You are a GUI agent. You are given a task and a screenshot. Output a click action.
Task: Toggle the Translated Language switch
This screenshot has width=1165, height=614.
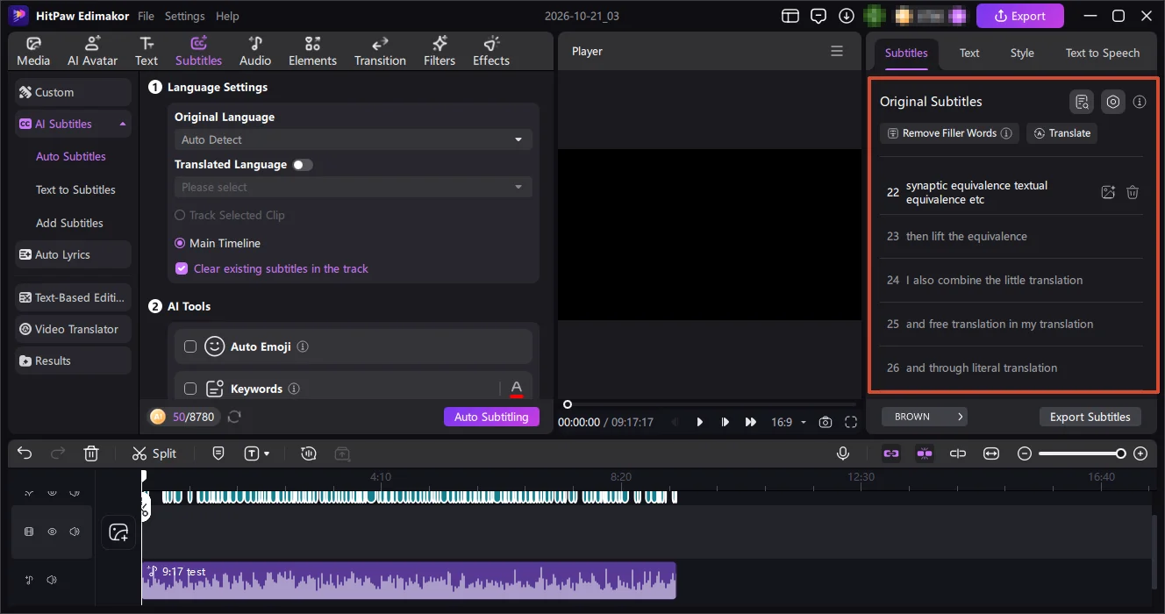tap(303, 165)
